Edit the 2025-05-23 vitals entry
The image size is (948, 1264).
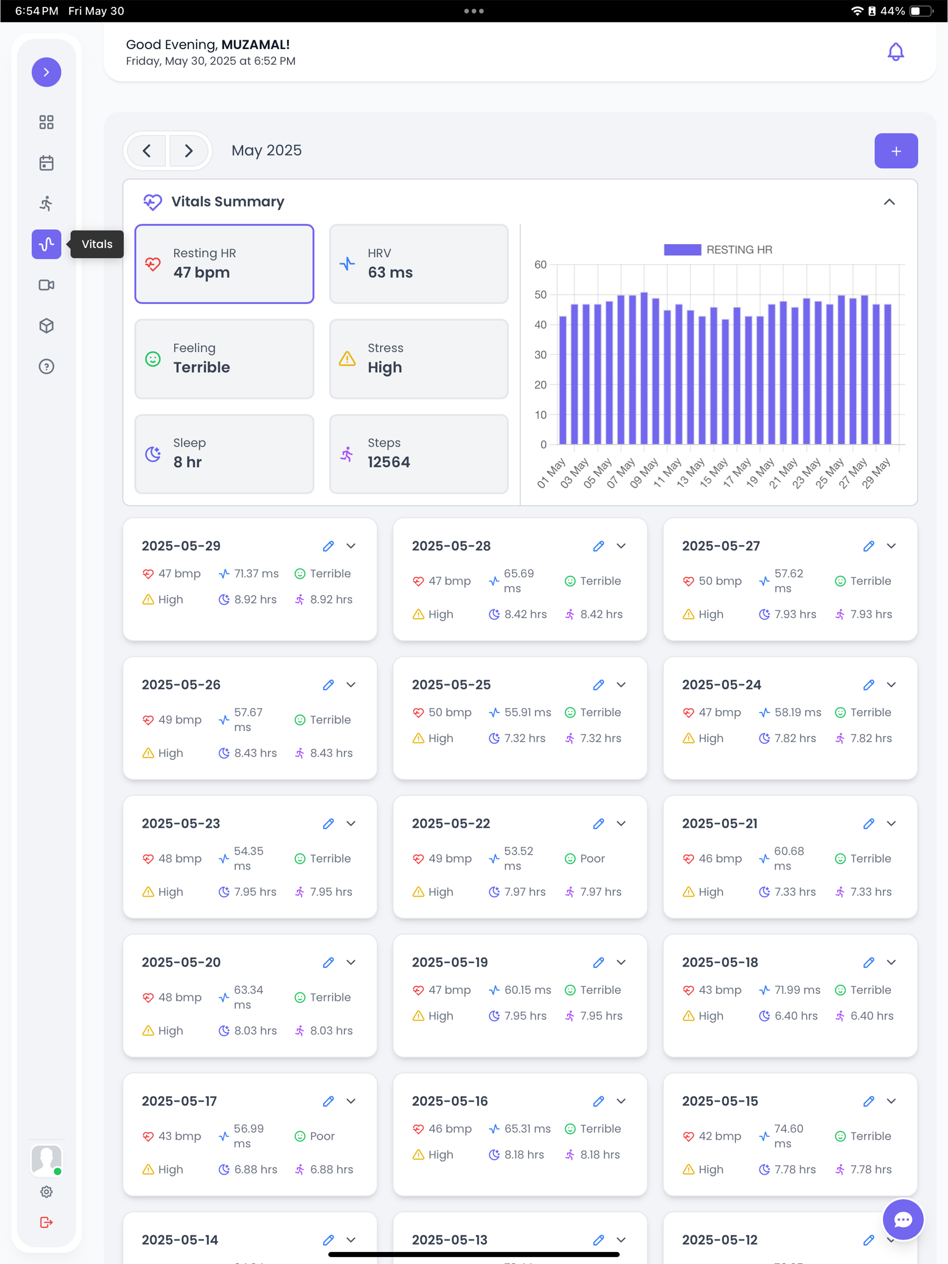[x=328, y=824]
